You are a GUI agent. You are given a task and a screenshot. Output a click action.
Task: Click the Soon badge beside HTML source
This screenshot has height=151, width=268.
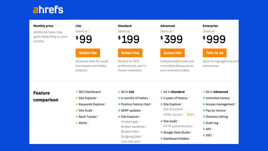pyautogui.click(x=190, y=115)
